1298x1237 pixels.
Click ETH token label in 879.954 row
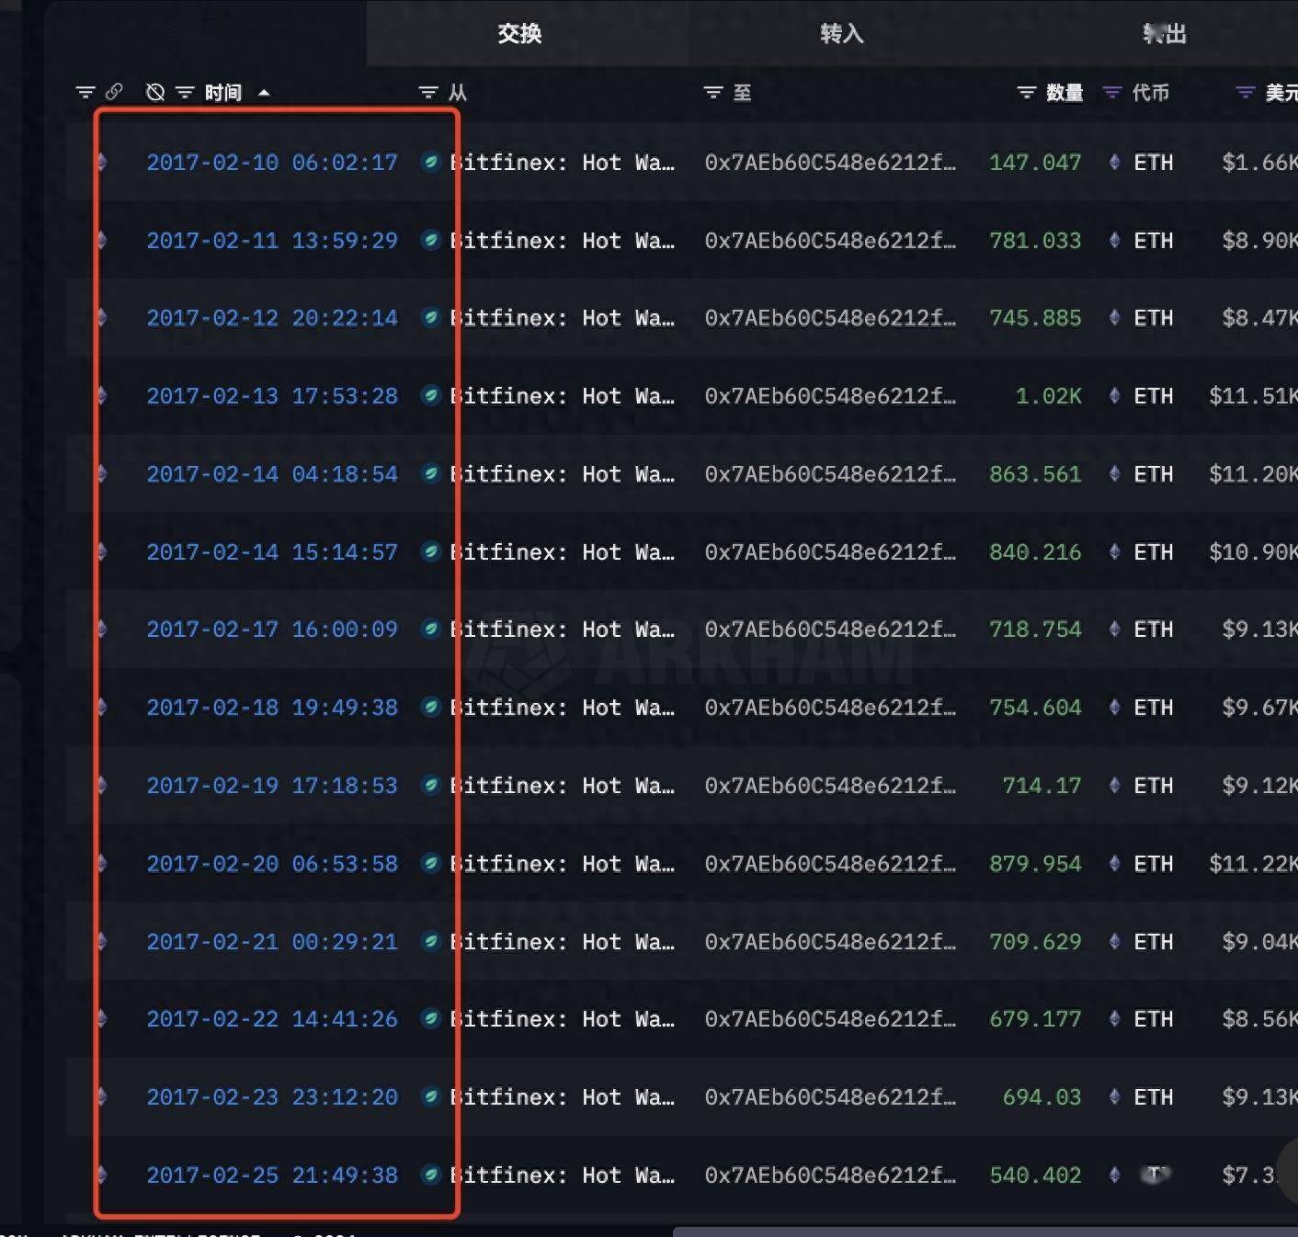click(x=1154, y=864)
